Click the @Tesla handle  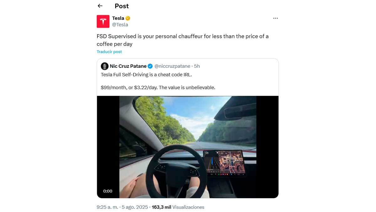click(x=120, y=24)
